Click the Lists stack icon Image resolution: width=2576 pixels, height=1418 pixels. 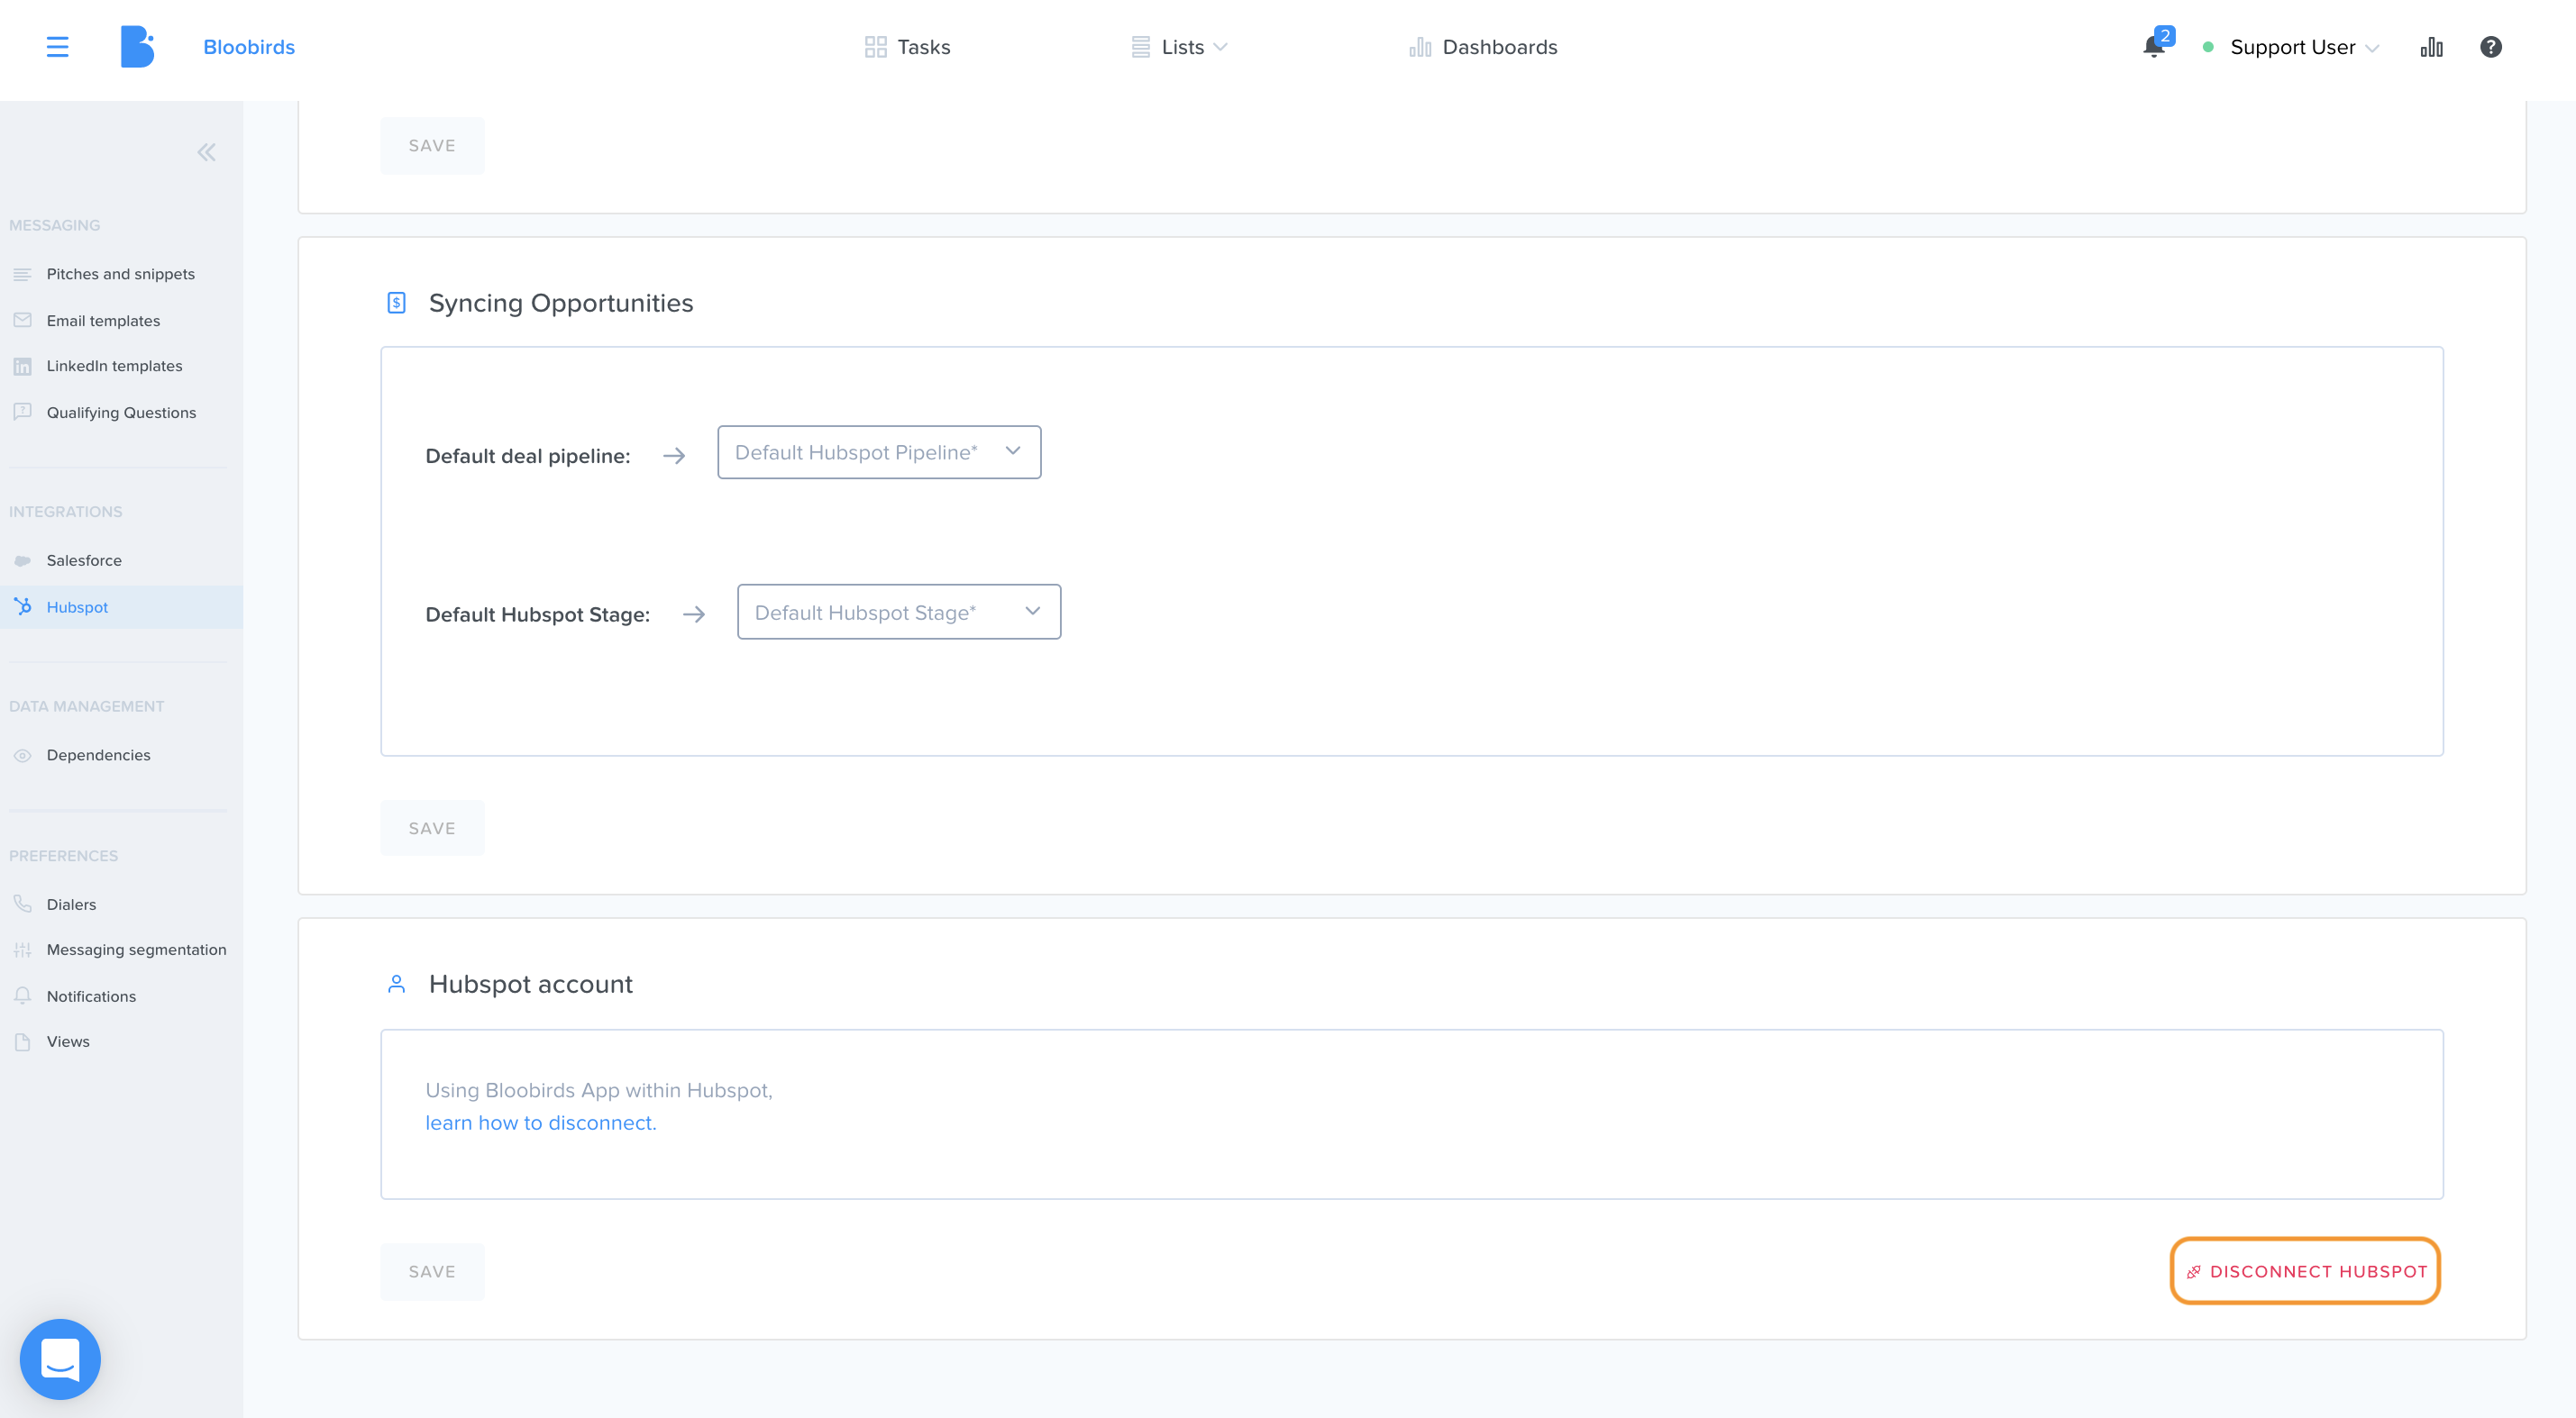click(1140, 47)
